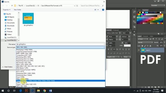Open the Save As help button
Viewport: 166px width, 93px height.
[x=103, y=10]
